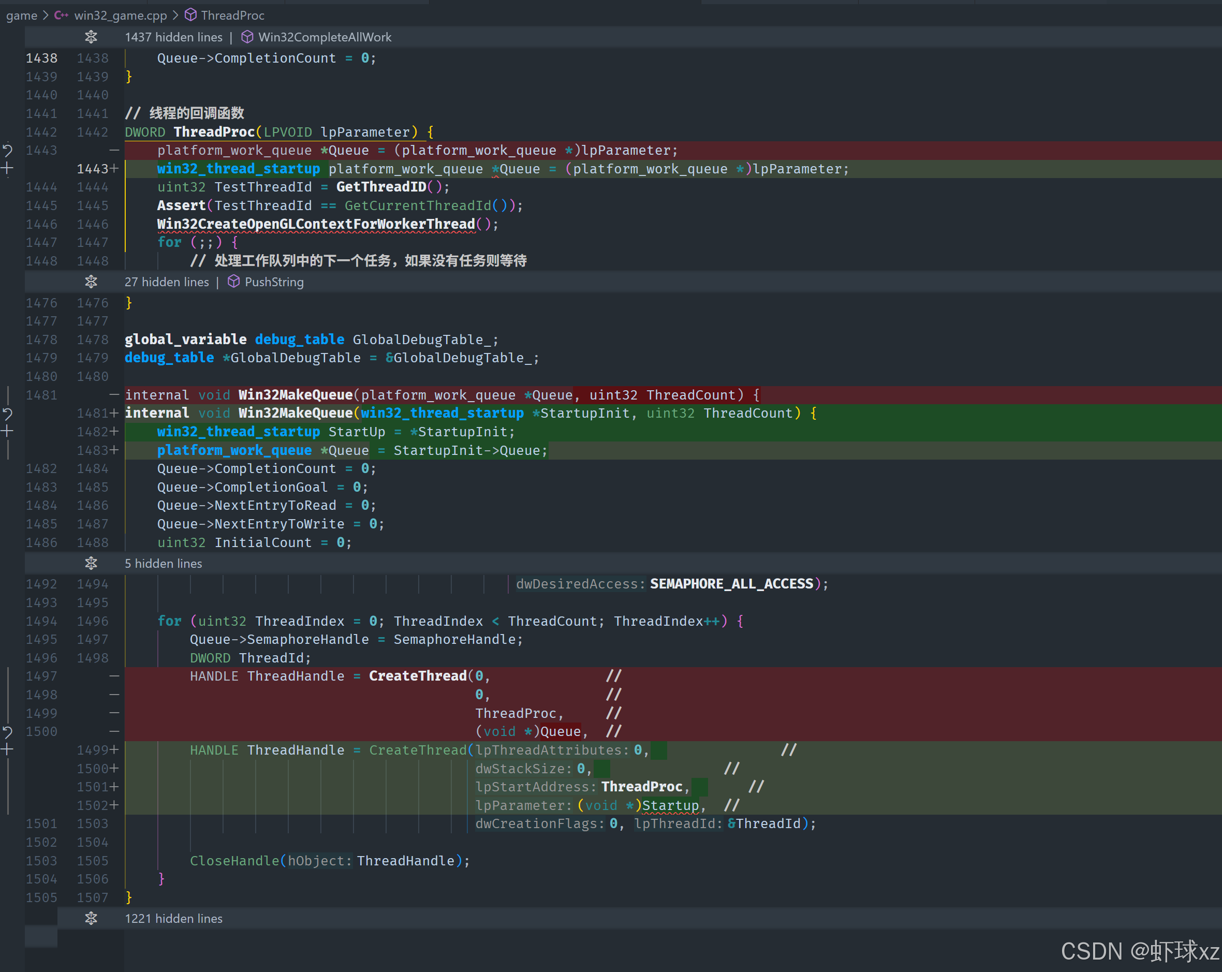Viewport: 1222px width, 972px height.
Task: Open the game folder breadcrumb
Action: coord(22,16)
